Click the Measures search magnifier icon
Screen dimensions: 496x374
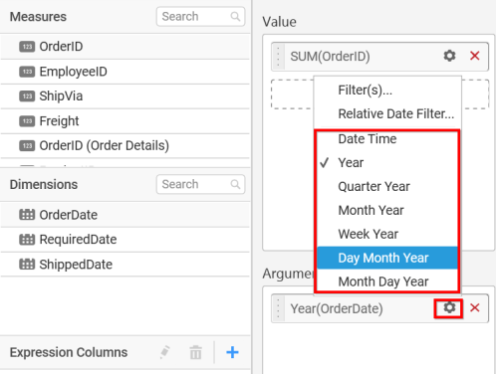point(235,16)
